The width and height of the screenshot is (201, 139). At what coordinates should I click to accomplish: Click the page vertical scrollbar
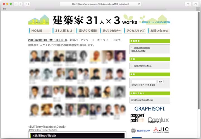(199, 60)
